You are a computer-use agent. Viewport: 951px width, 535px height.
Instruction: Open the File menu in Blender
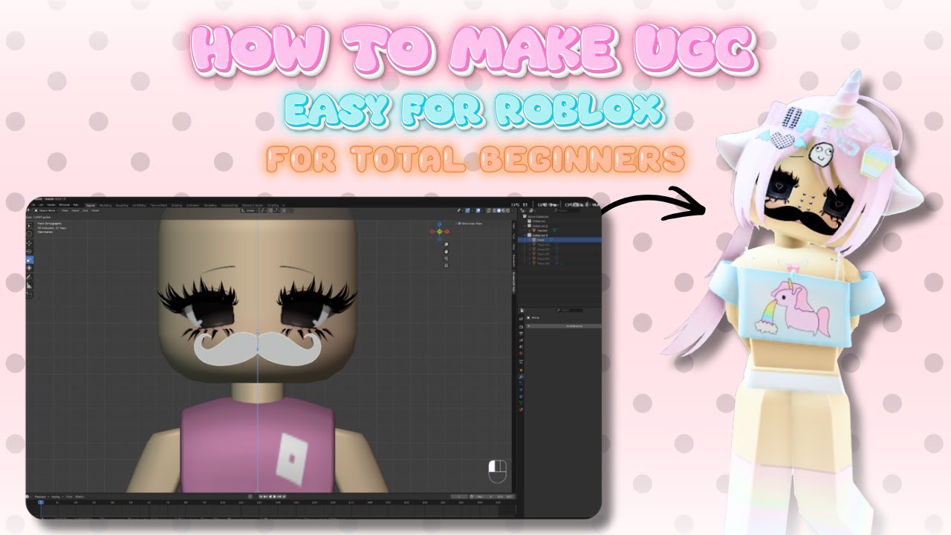(x=33, y=206)
